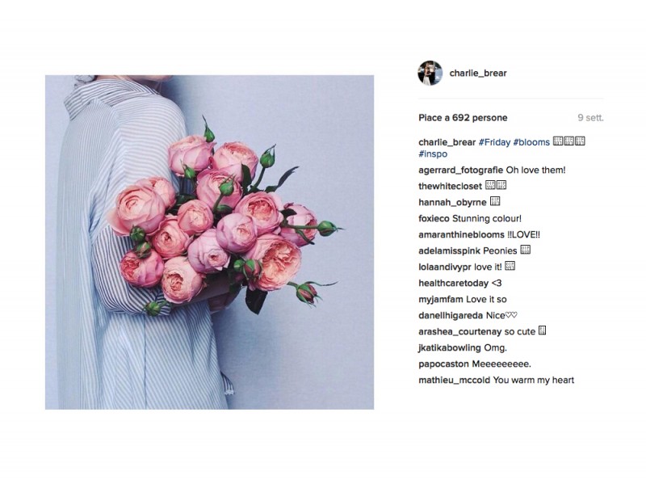Open adelamisspink commenter profile
The image size is (646, 484).
pos(450,250)
